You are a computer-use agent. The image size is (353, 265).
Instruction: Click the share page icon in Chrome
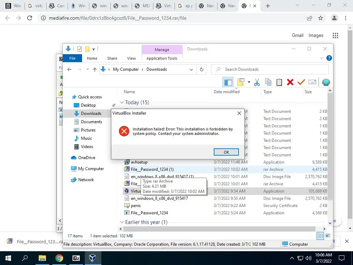coord(310,18)
